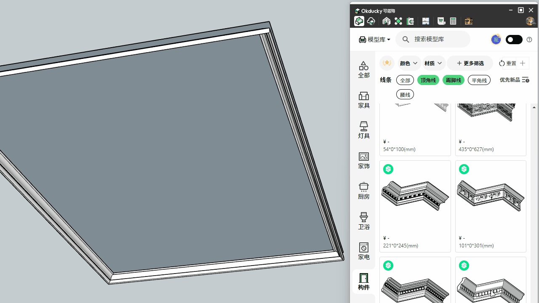
Task: Click the cloud model toolbar icon
Action: click(x=371, y=21)
